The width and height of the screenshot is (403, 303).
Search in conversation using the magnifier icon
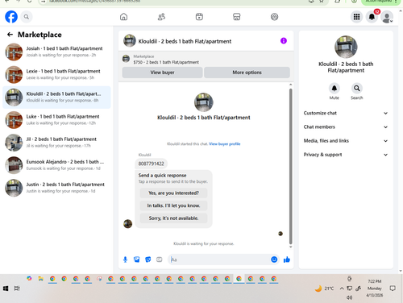(357, 88)
